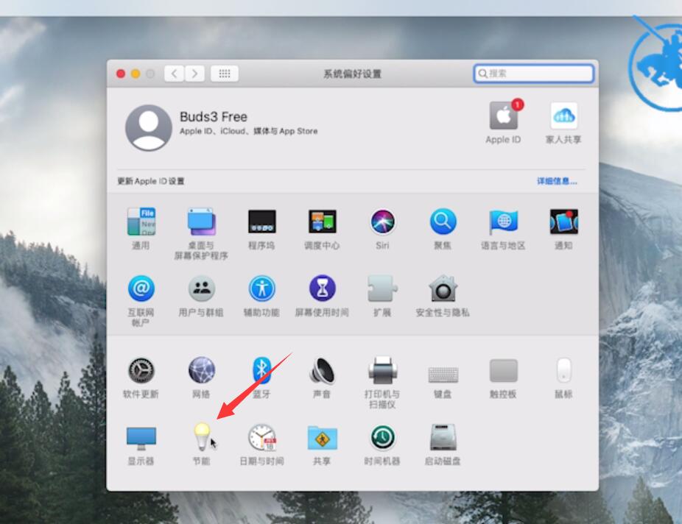Screen dimensions: 682x524
Task: Open 网络 (Network) preferences
Action: tap(201, 368)
